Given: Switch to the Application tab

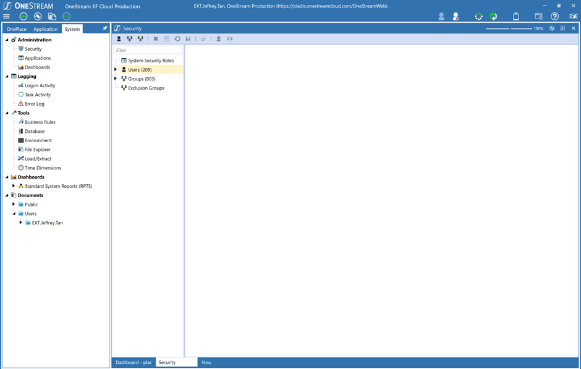Looking at the screenshot, I should (x=45, y=28).
